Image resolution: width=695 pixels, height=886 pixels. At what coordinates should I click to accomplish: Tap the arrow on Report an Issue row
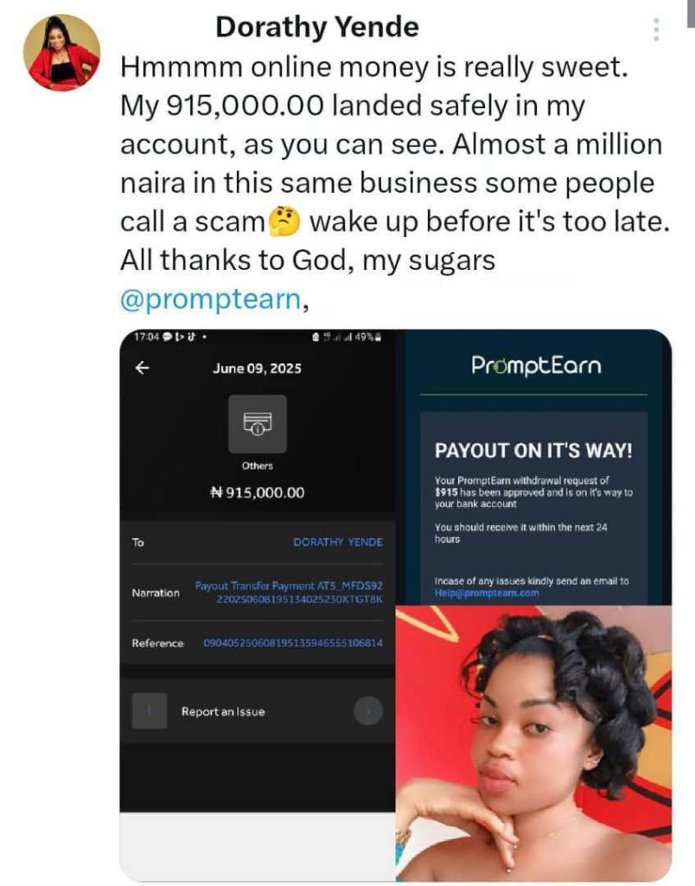point(368,711)
